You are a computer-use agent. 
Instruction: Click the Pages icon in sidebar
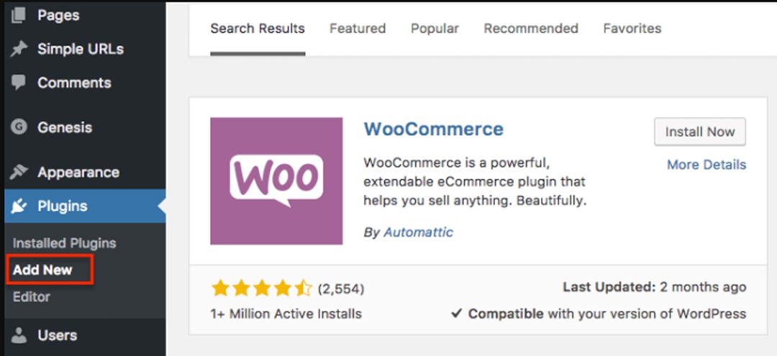19,14
